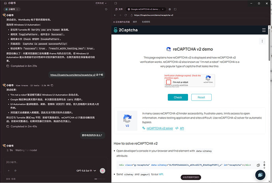Click the Completed in 2m 49s copy icon
This screenshot has width=272, height=183.
pos(7,126)
